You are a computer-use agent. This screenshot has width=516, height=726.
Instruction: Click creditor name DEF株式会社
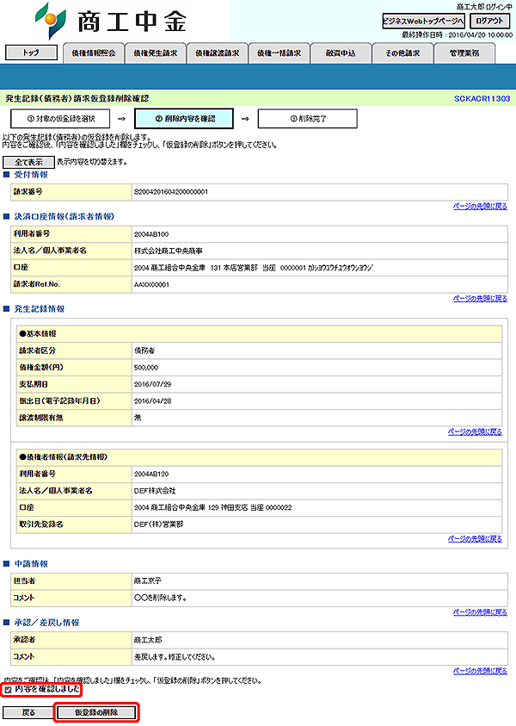(x=155, y=491)
